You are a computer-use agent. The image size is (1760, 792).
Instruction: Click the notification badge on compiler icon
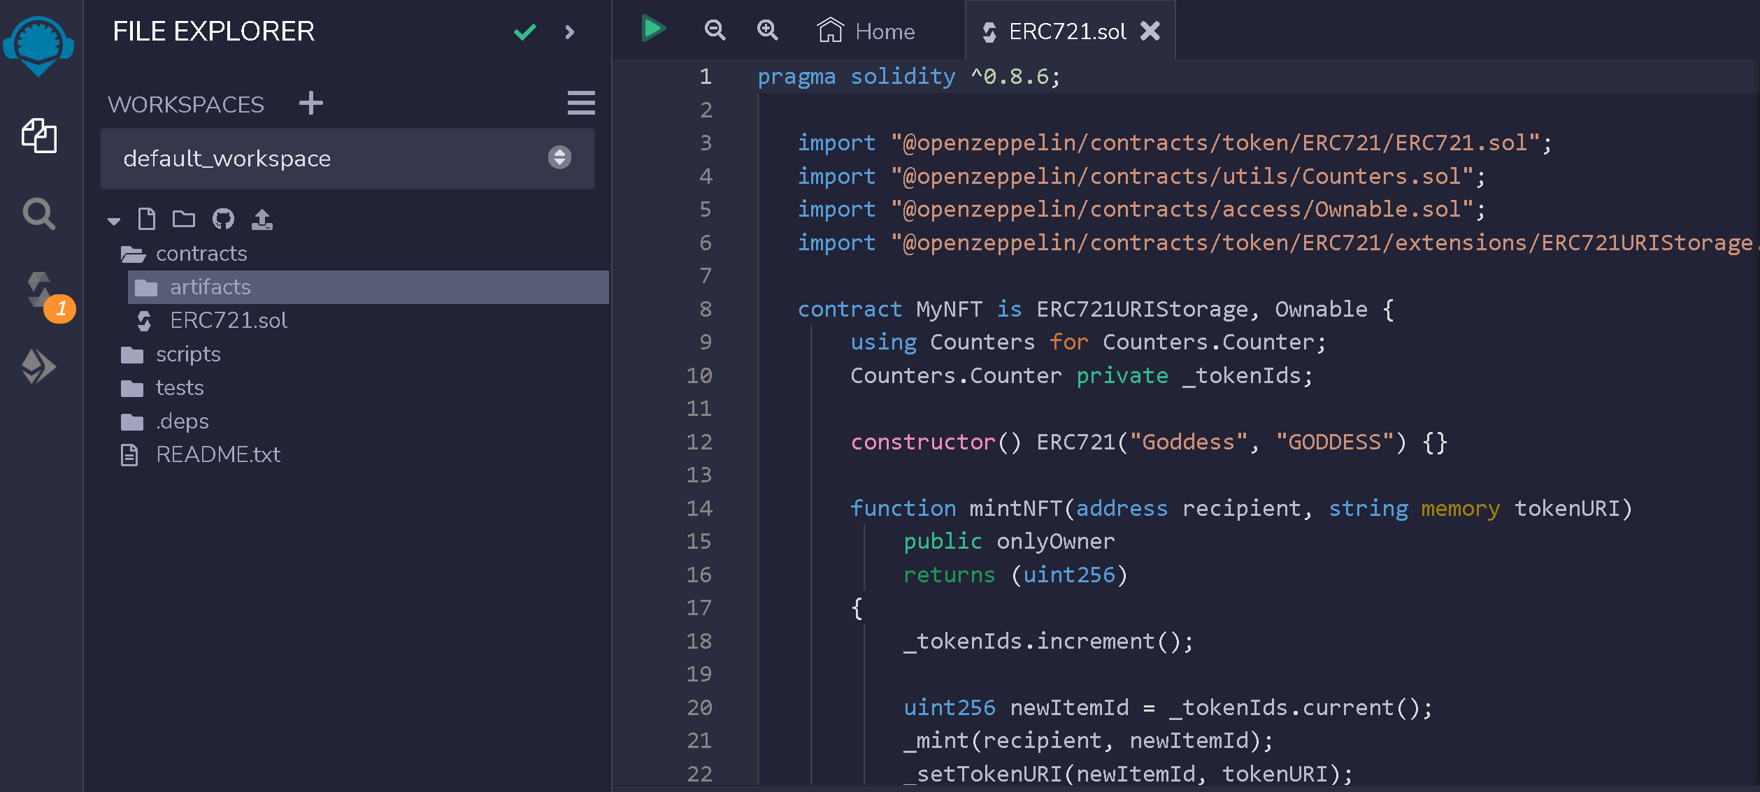coord(60,309)
